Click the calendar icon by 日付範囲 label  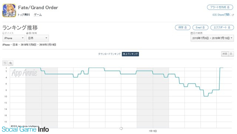coord(192,33)
